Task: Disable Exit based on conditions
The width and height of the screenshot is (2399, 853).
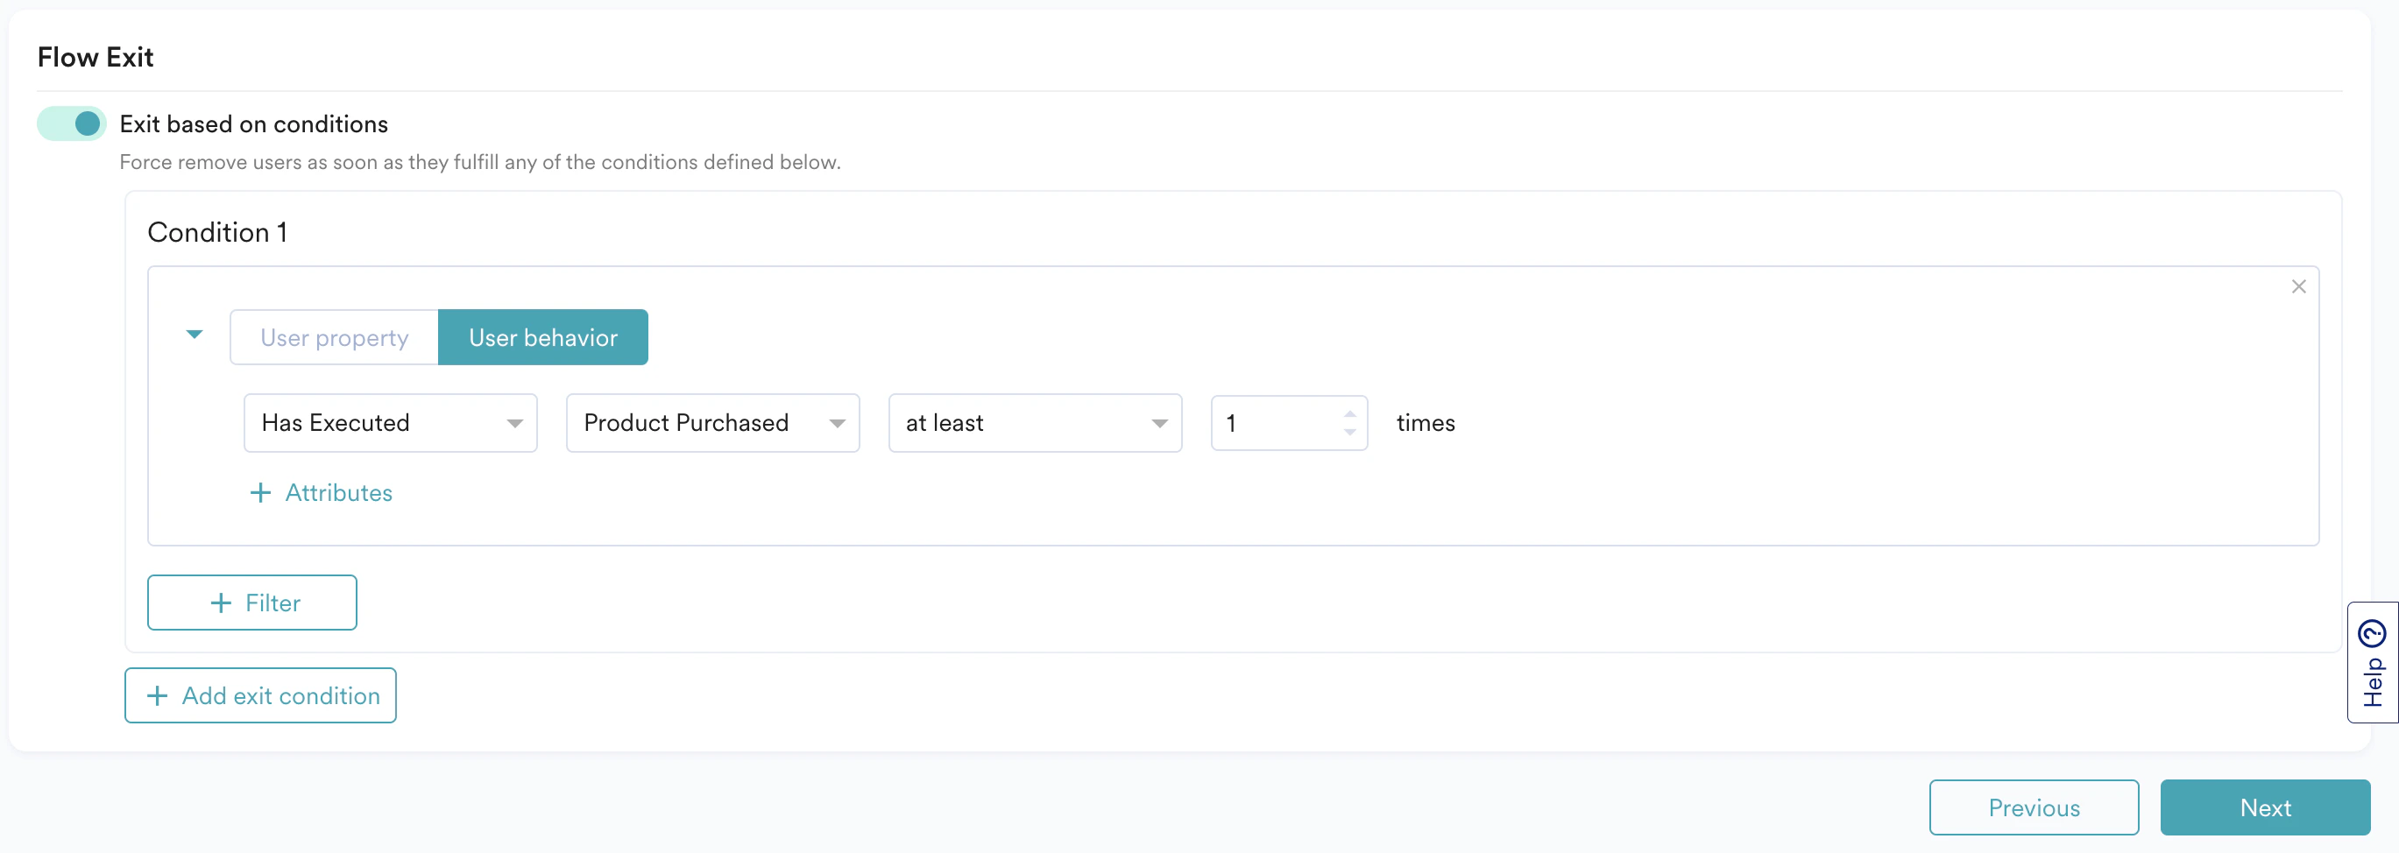Action: 72,123
